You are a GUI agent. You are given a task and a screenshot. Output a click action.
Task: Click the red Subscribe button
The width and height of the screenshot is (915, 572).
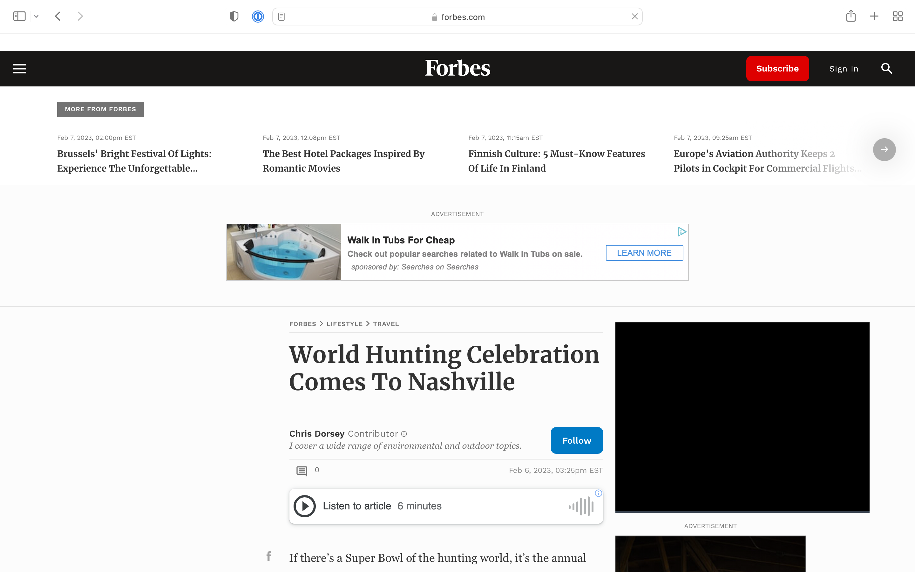click(777, 68)
